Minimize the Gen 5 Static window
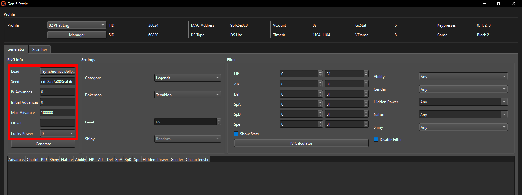 (484, 4)
